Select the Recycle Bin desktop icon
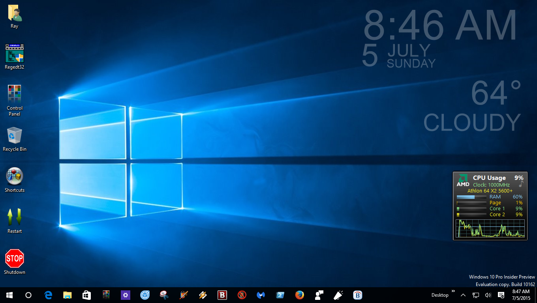Screen dimensions: 537x303 click(15, 139)
